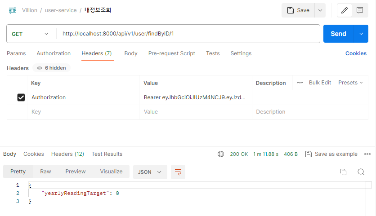Image resolution: width=376 pixels, height=216 pixels.
Task: Click the user-service breadcrumb
Action: (x=61, y=10)
